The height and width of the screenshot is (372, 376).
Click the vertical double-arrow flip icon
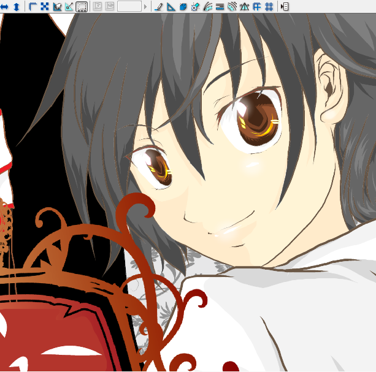(x=17, y=7)
